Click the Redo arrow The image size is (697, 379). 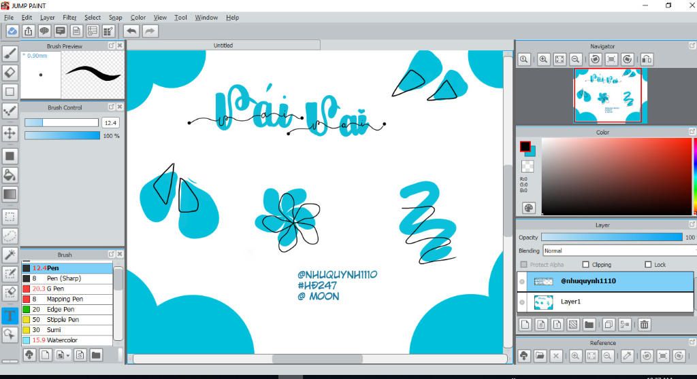tap(150, 31)
